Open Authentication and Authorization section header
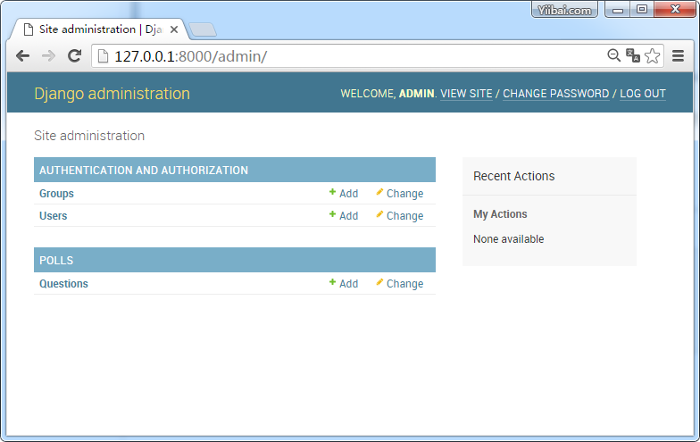 tap(144, 171)
